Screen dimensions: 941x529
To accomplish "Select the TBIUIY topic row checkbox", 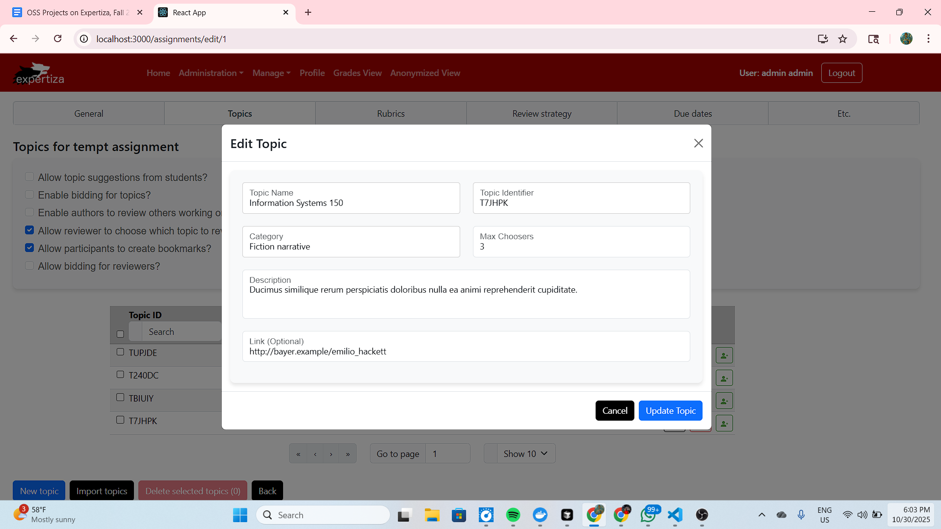I will (x=120, y=398).
